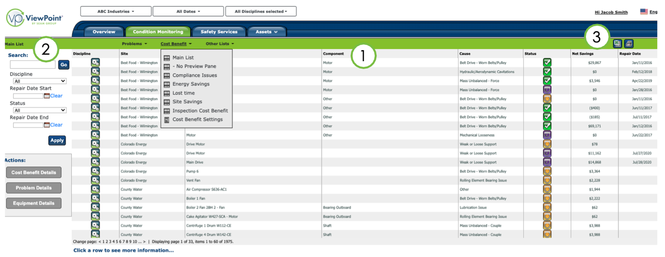Click green check status icon beside $29,867
Screen dimensions: 665x257
(x=547, y=63)
